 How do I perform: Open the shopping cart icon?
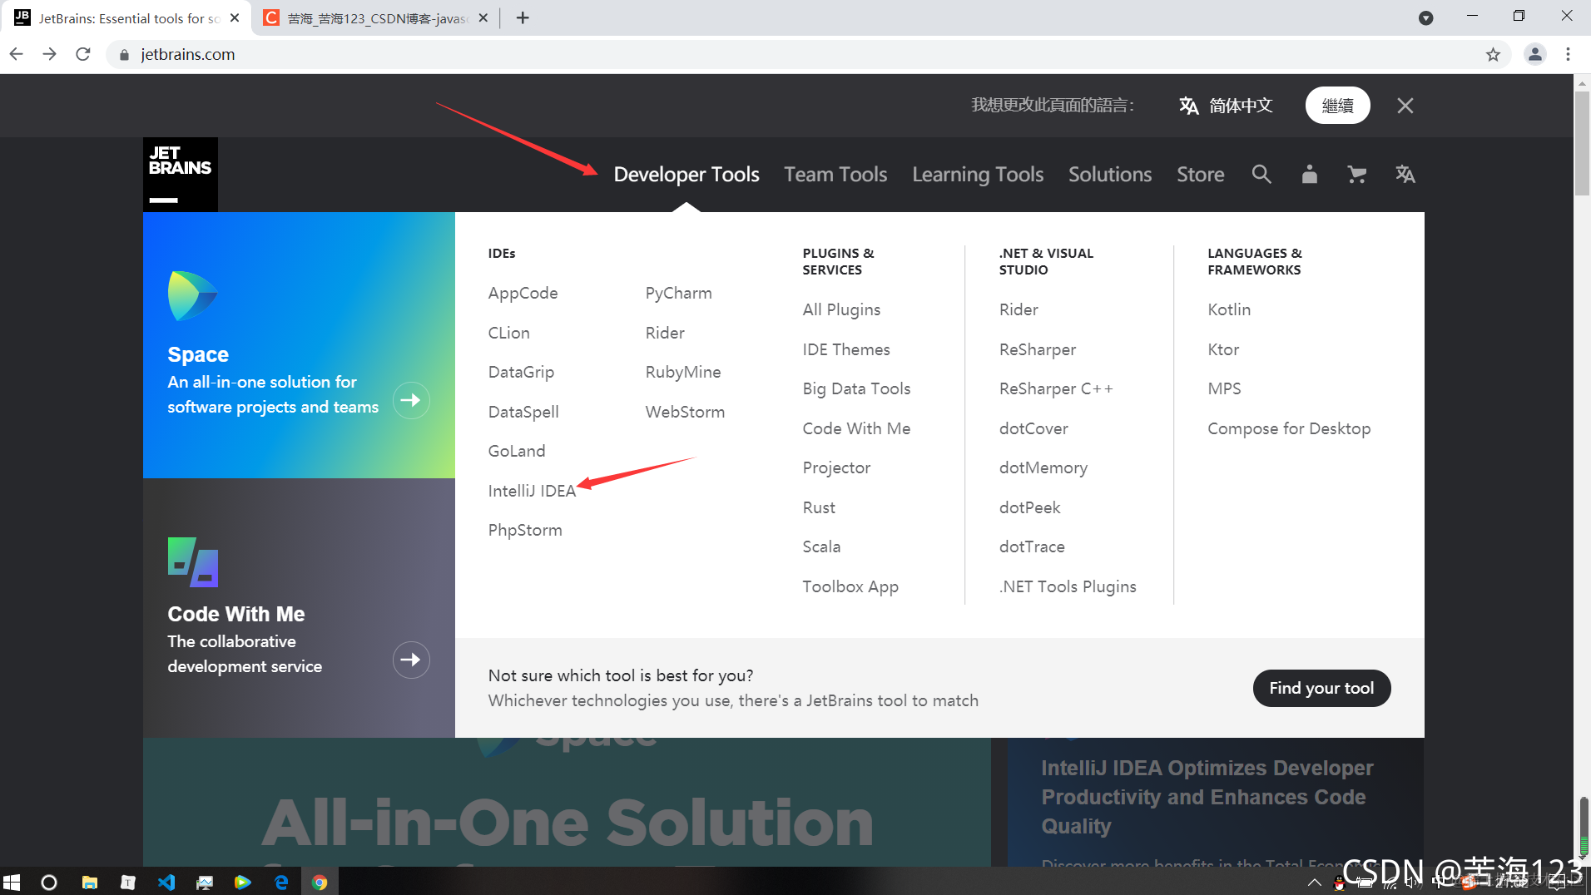(x=1357, y=174)
